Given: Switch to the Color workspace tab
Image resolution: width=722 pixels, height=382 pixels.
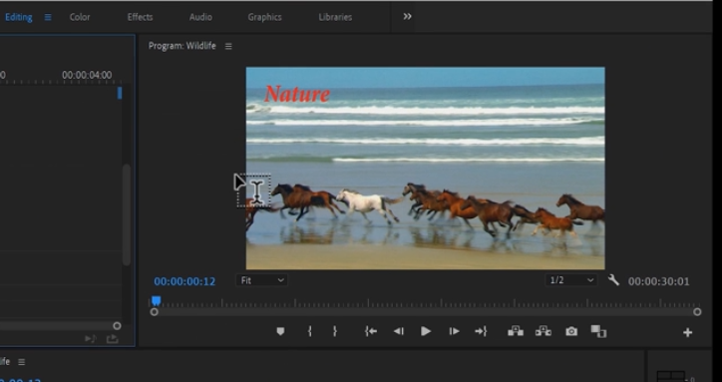Looking at the screenshot, I should click(x=80, y=17).
